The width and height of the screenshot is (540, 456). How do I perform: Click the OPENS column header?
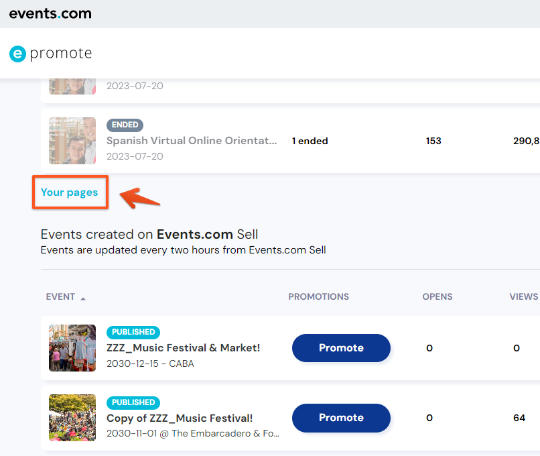(437, 296)
